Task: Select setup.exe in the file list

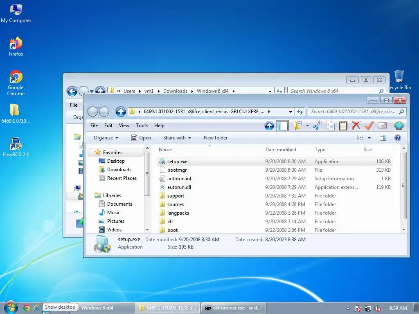Action: [x=275, y=161]
